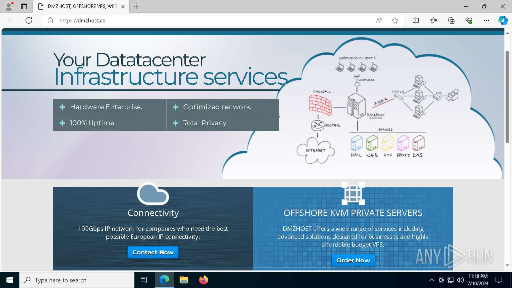Image resolution: width=512 pixels, height=288 pixels.
Task: Click the page vertical scrollbar thumb
Action: click(x=507, y=96)
